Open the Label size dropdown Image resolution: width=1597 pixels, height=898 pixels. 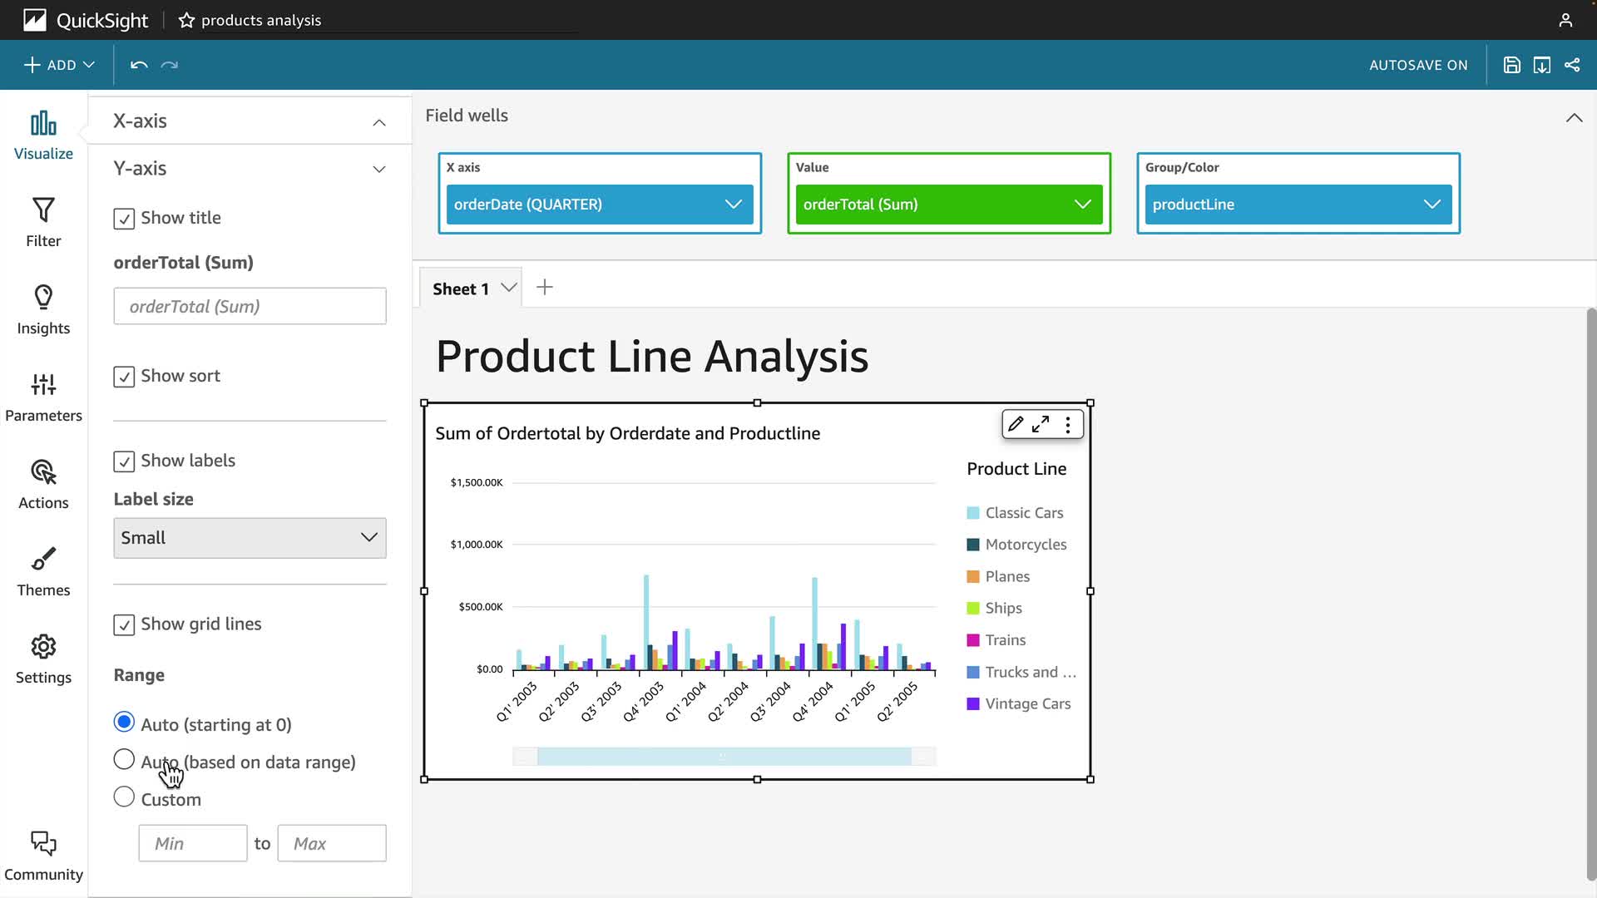click(x=250, y=538)
